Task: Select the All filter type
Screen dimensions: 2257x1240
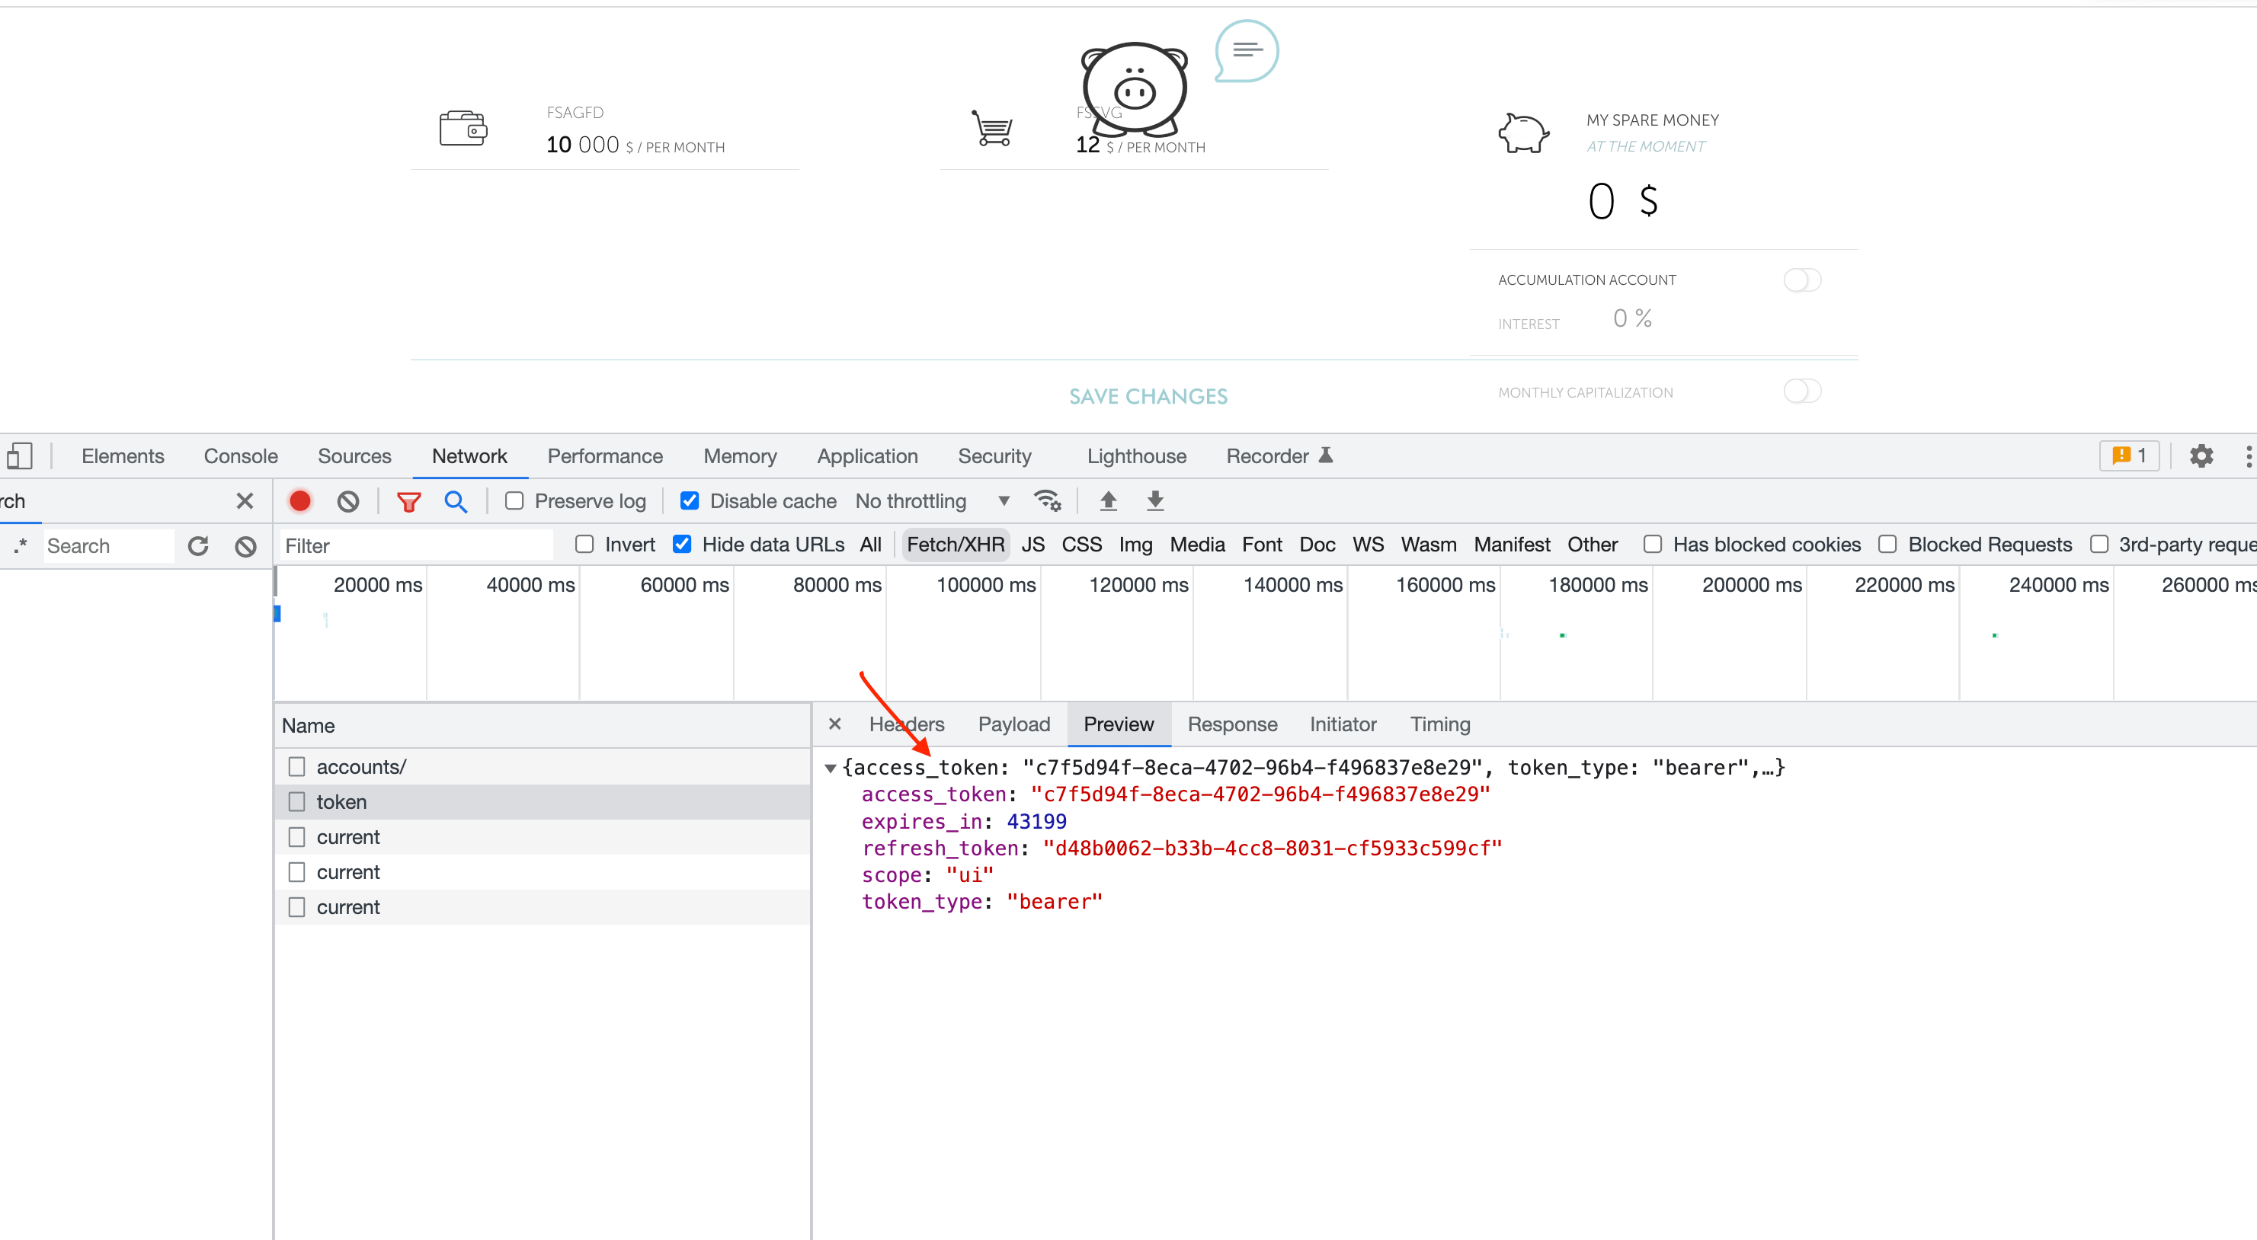Action: coord(870,545)
